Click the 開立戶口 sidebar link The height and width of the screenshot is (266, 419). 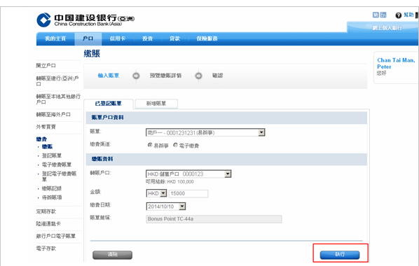point(46,65)
